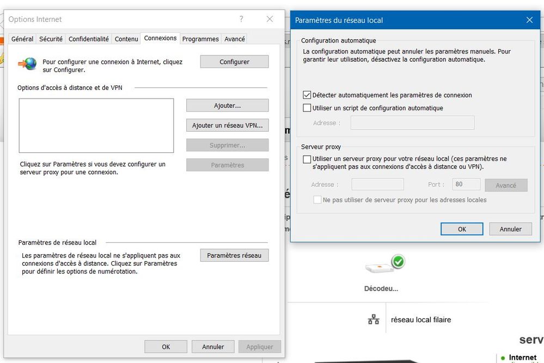Click the globe connection icon in Options Internet
544x363 pixels.
click(x=27, y=64)
